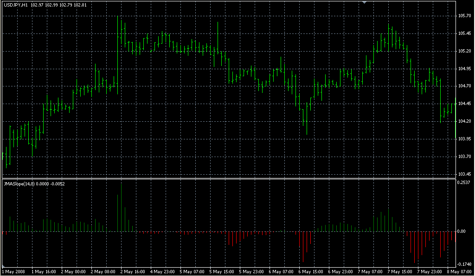Viewport: 475px width, 276px height.
Task: Select the 103.45 price scale label
Action: (x=465, y=174)
